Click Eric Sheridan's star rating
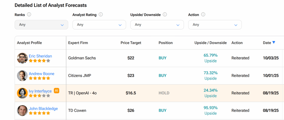 point(39,61)
